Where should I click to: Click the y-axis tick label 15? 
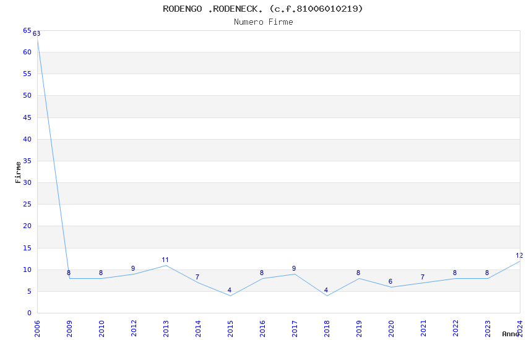click(27, 249)
